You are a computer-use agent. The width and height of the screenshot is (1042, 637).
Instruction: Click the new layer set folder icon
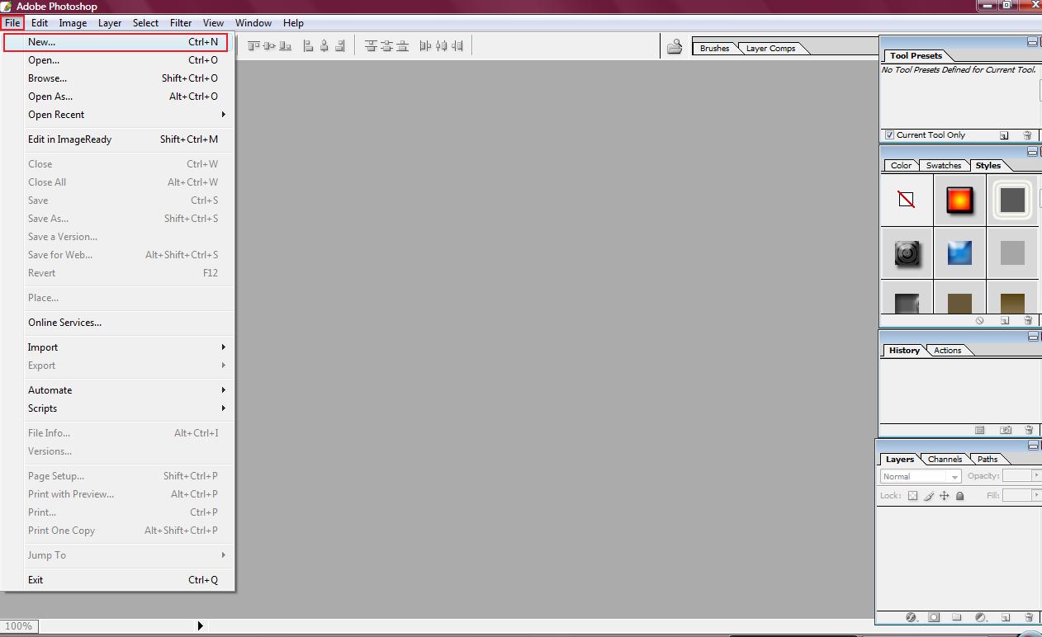coord(957,617)
